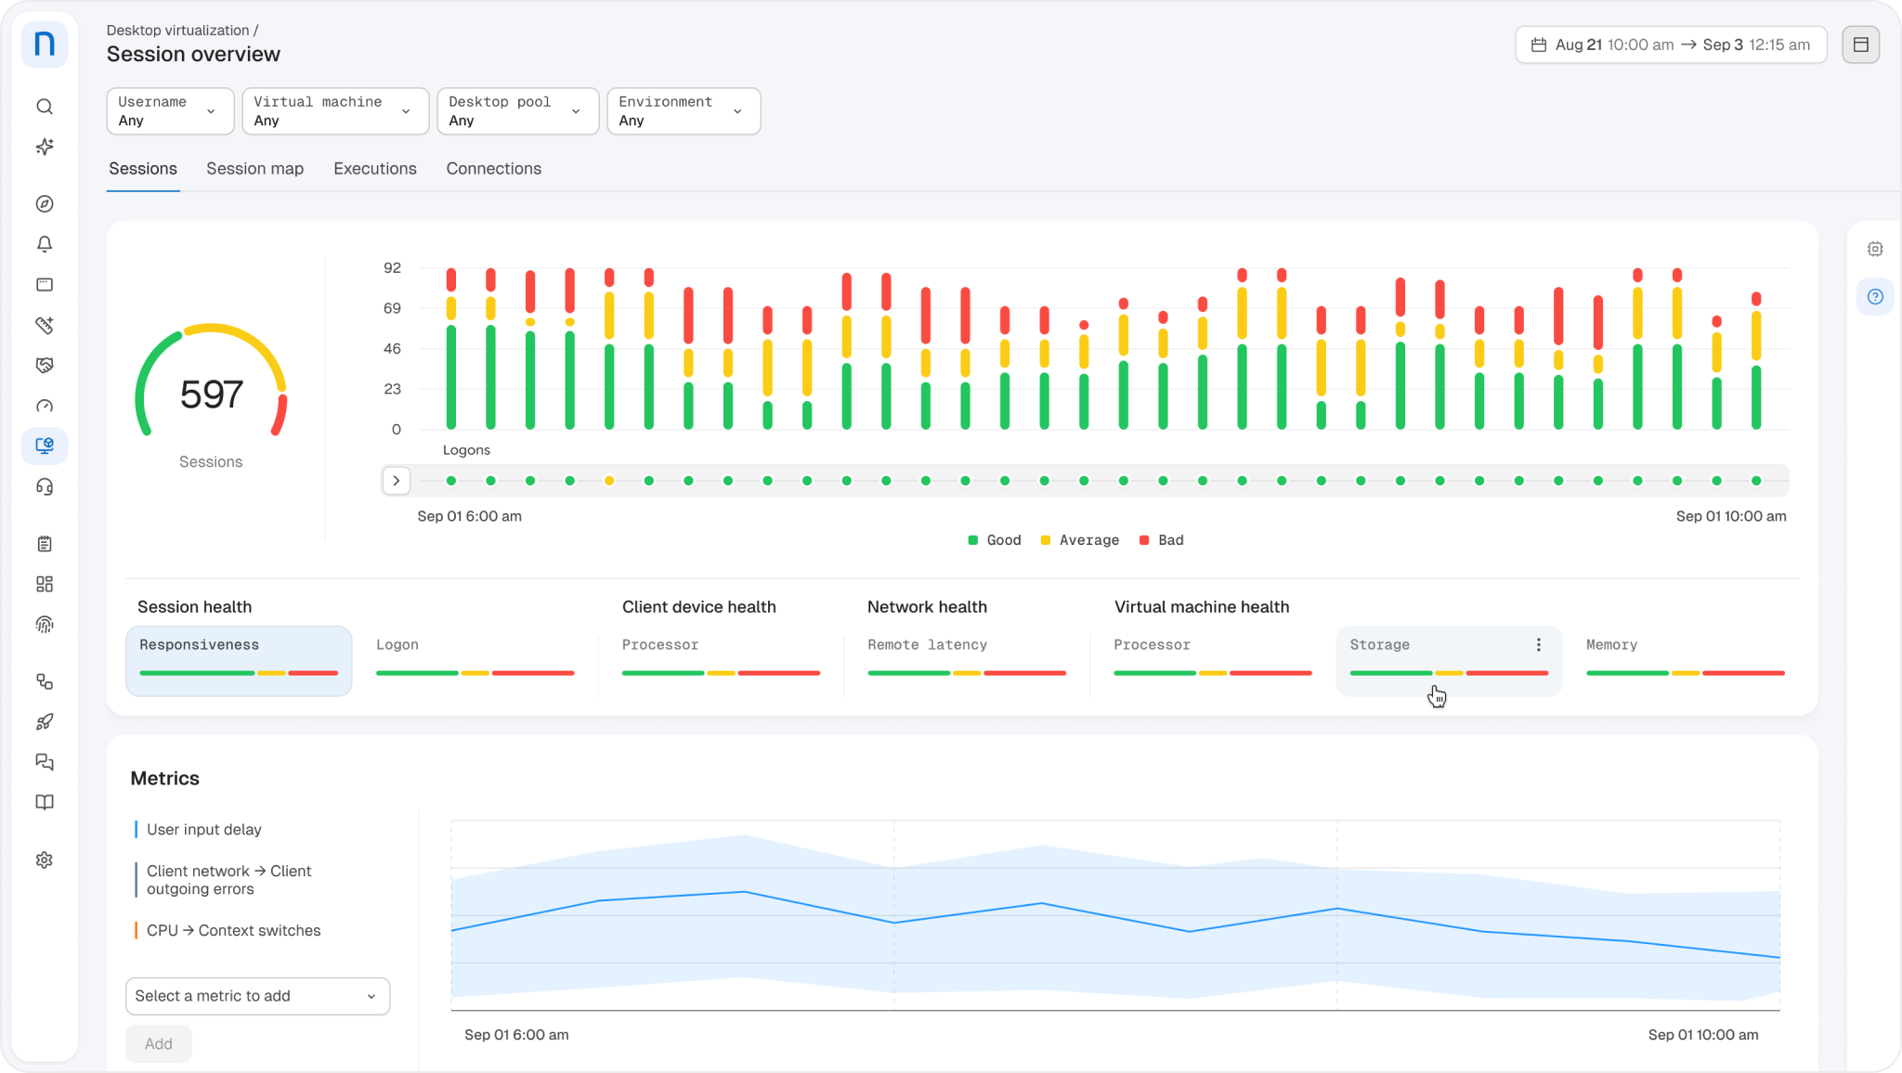This screenshot has width=1902, height=1073.
Task: Open the Select a metric to add dropdown
Action: point(257,996)
